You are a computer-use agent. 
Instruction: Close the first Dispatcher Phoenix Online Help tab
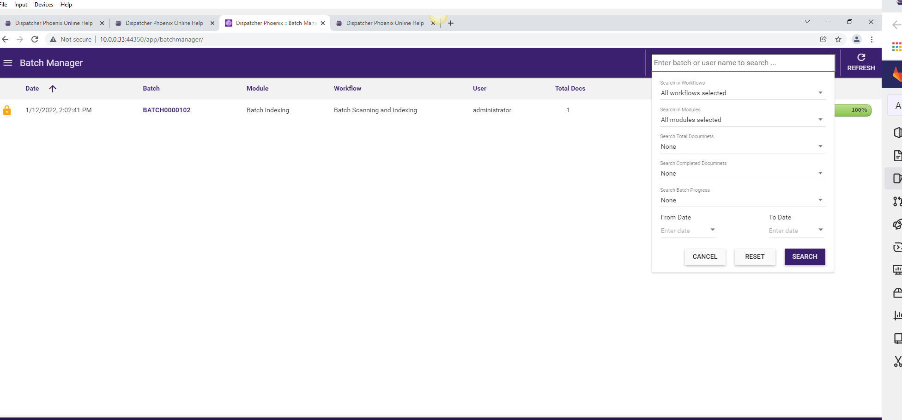coord(102,23)
